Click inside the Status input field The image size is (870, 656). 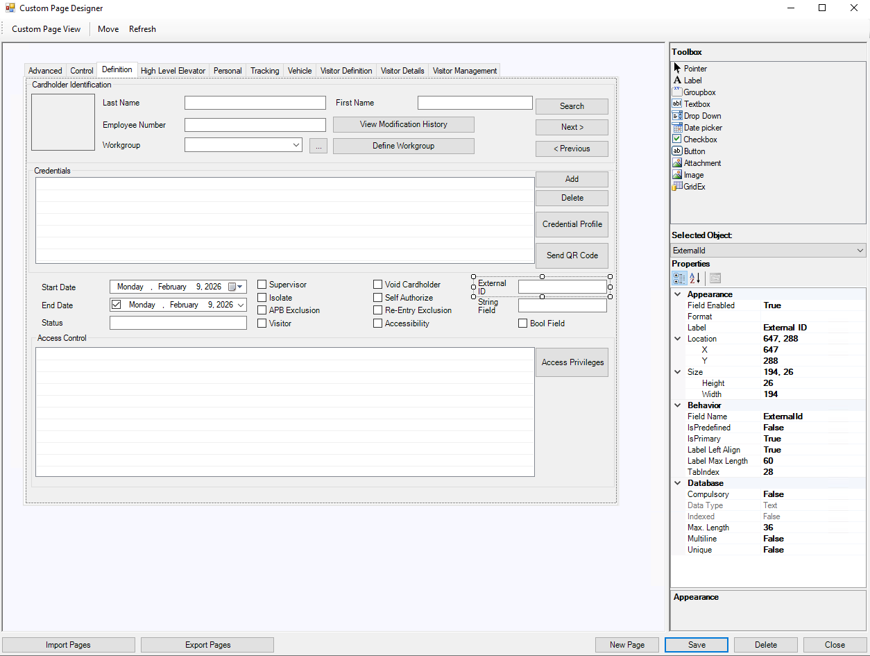[x=177, y=322]
